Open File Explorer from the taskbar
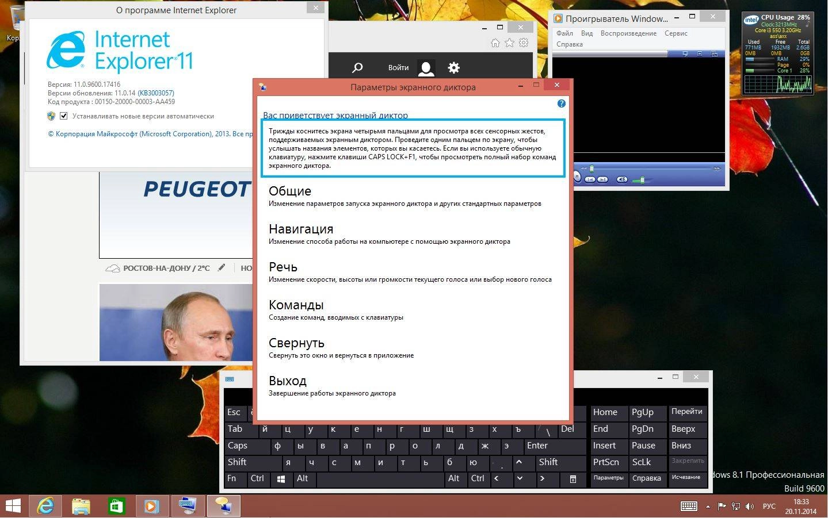 click(81, 506)
